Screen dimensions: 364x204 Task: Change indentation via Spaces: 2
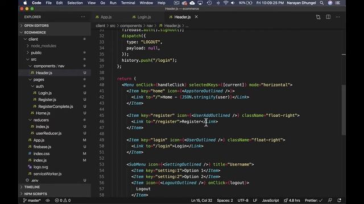(x=225, y=200)
